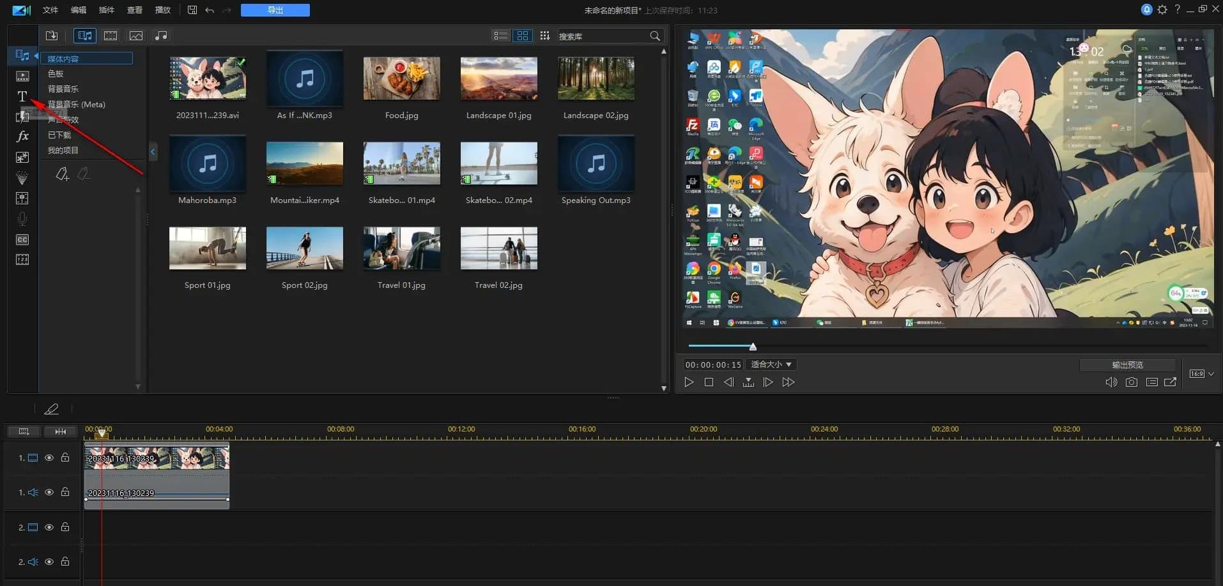Open the 查看 menu
Screen dimensions: 1223x586
tap(135, 10)
